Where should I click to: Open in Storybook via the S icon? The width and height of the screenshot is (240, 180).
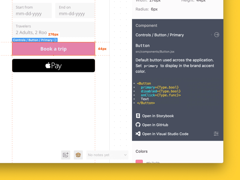tap(138, 115)
